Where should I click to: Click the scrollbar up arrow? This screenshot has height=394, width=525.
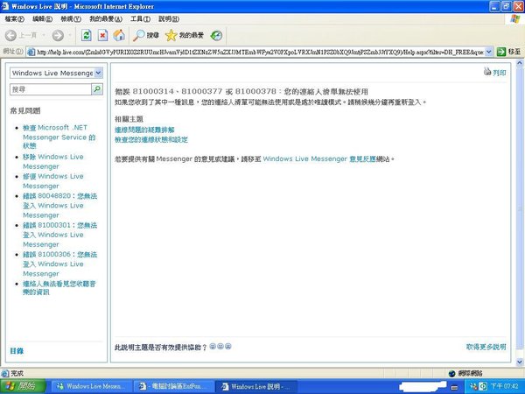[x=520, y=63]
